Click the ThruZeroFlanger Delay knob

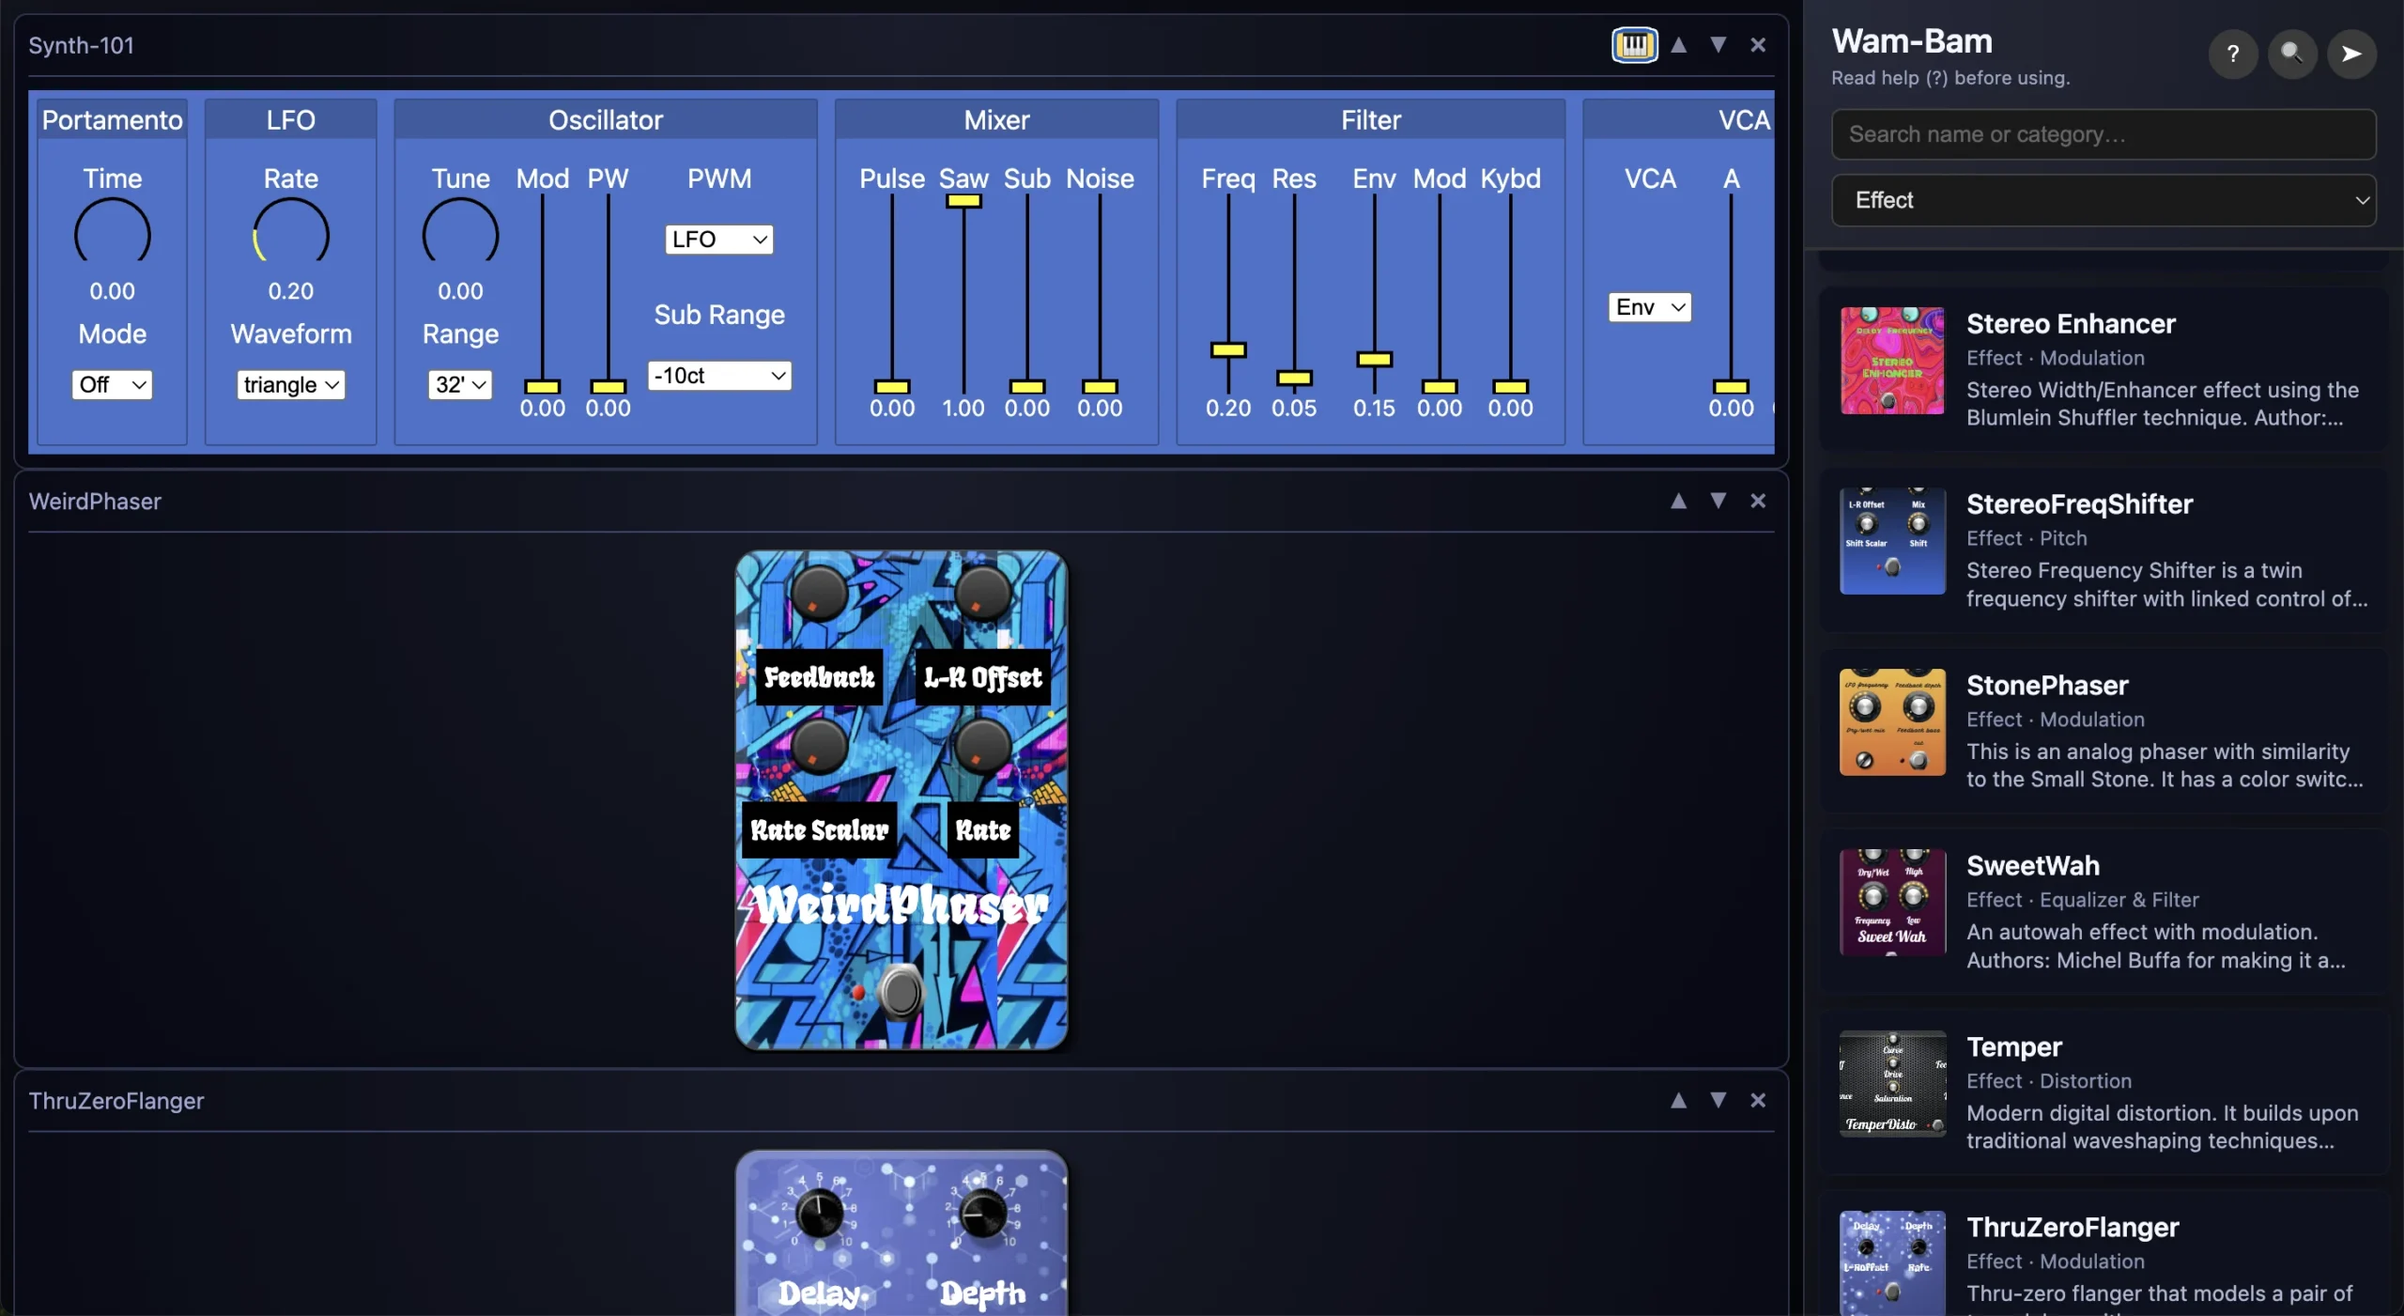tap(819, 1214)
